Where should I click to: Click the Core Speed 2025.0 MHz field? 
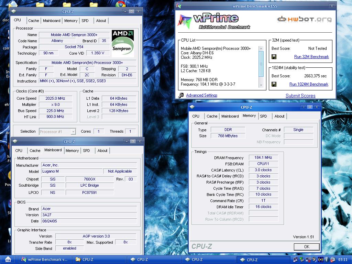[55, 98]
